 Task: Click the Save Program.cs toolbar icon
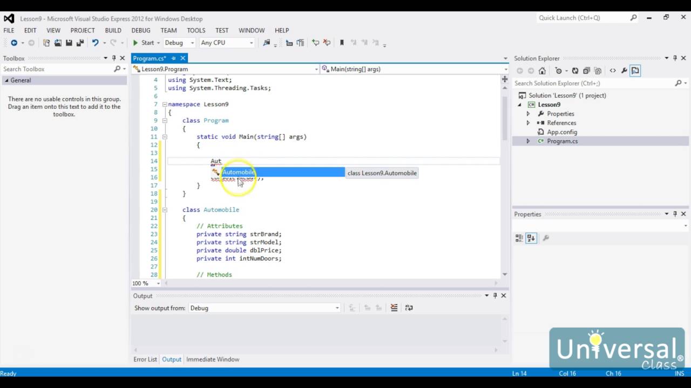[69, 43]
